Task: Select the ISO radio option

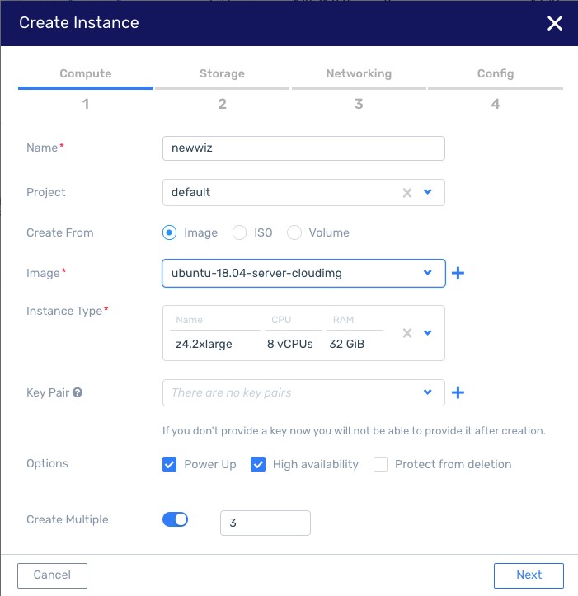Action: coord(239,232)
